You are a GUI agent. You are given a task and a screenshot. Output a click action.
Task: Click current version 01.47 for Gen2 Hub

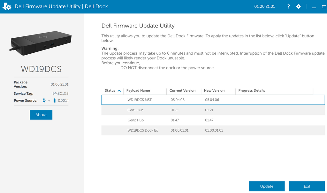(175, 120)
